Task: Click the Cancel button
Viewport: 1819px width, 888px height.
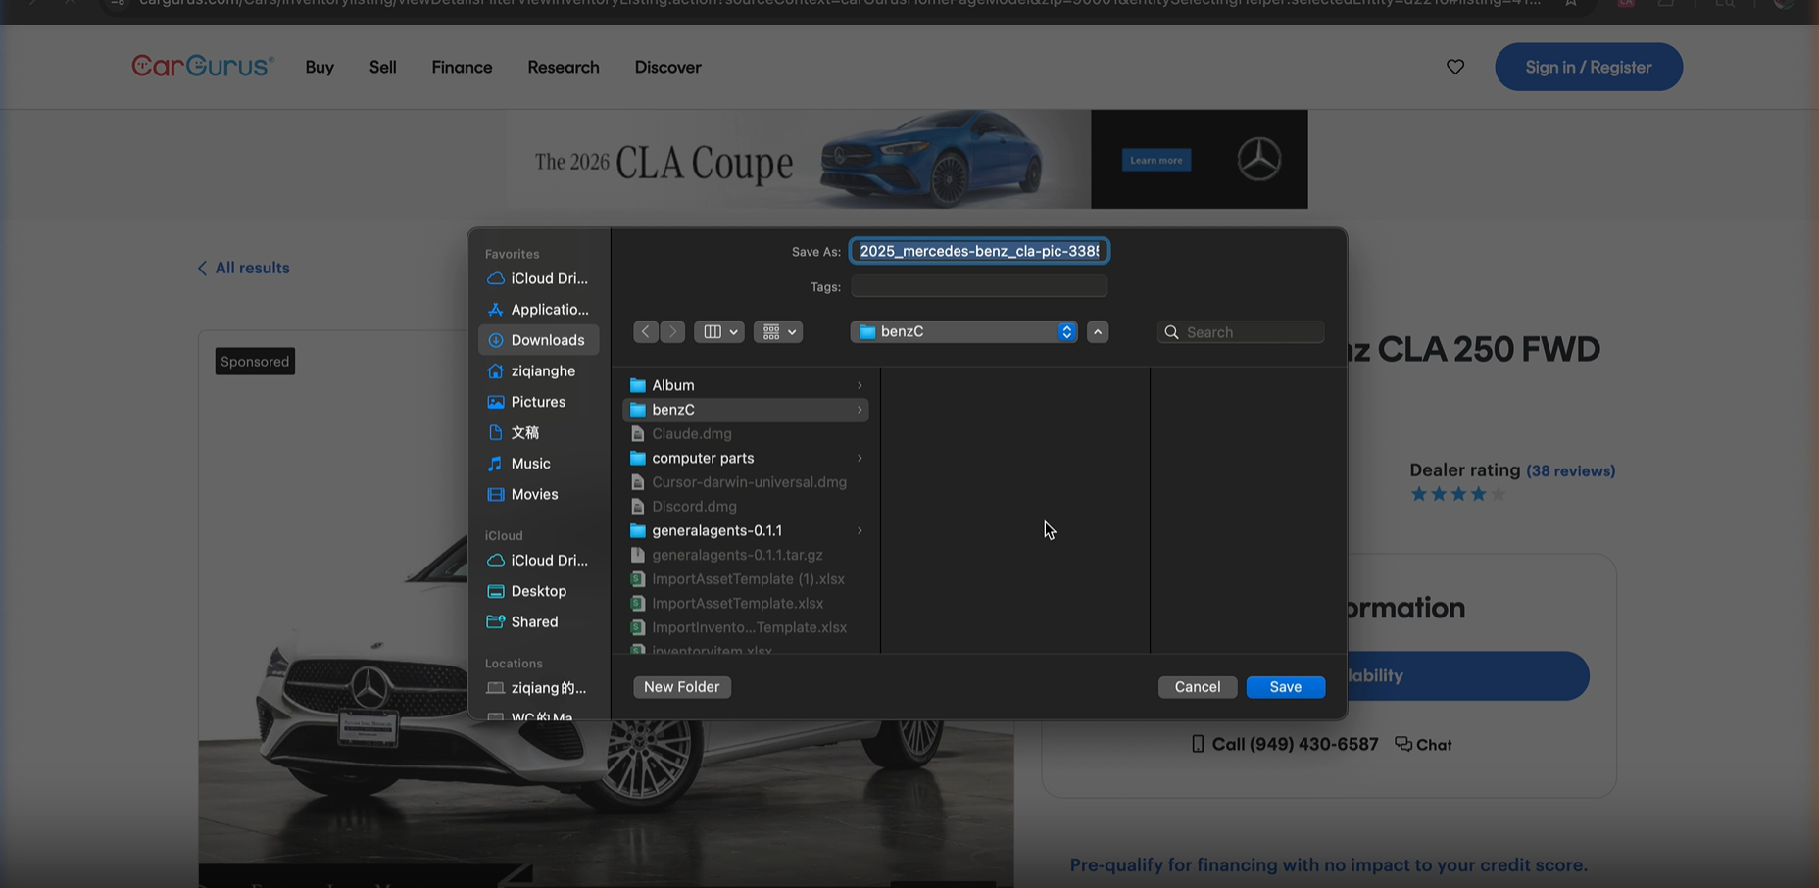Action: 1197,687
